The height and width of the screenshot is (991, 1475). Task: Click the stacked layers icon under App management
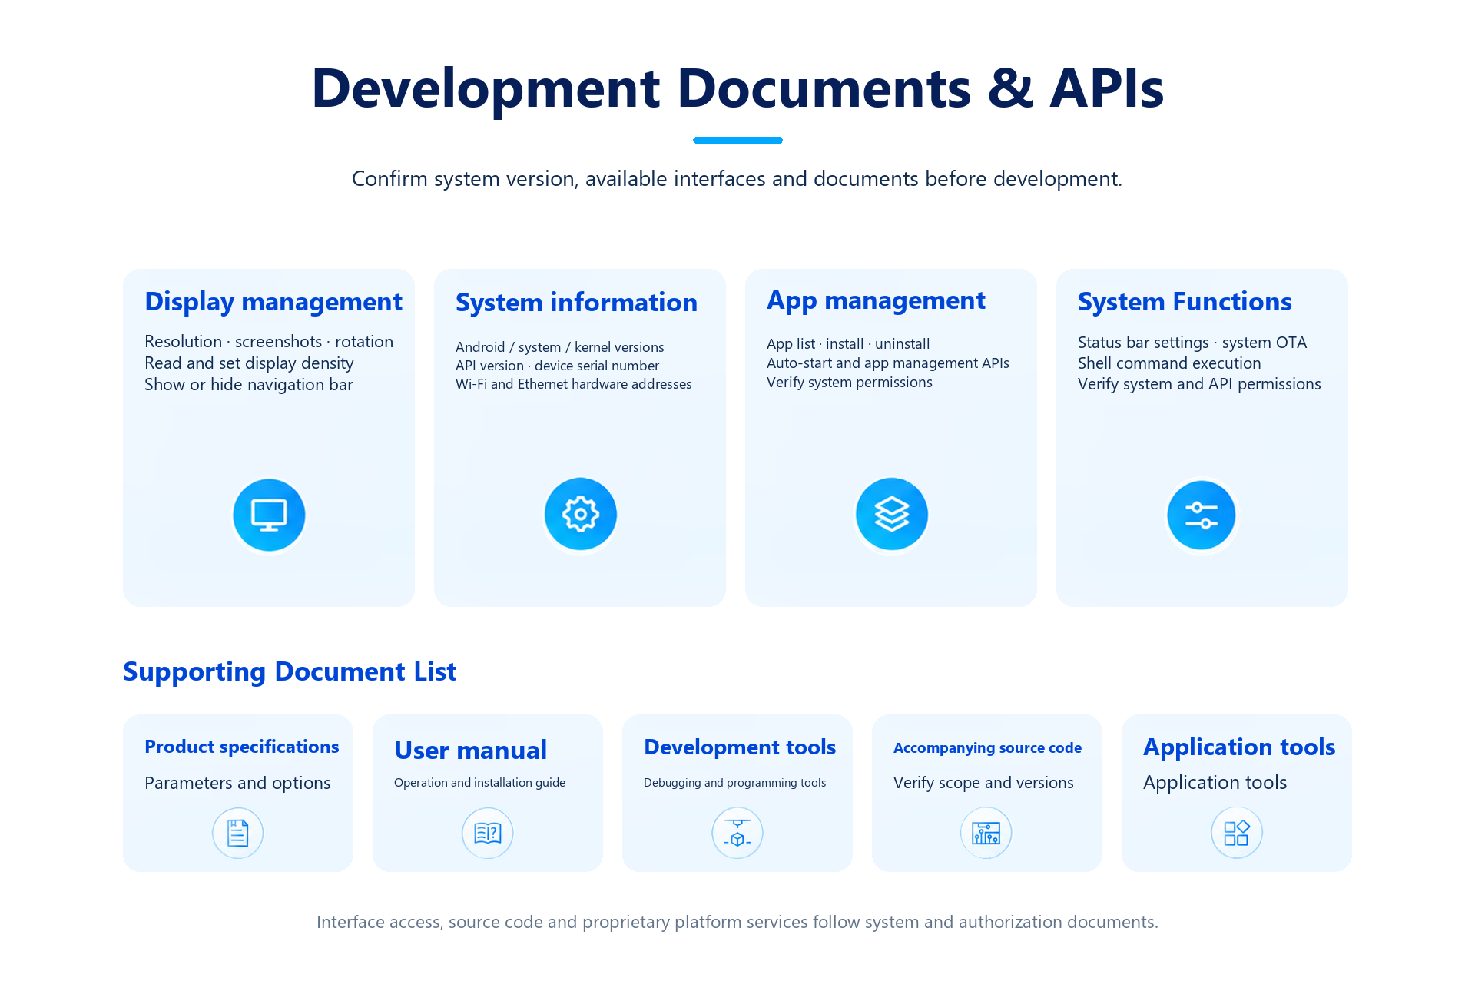892,514
